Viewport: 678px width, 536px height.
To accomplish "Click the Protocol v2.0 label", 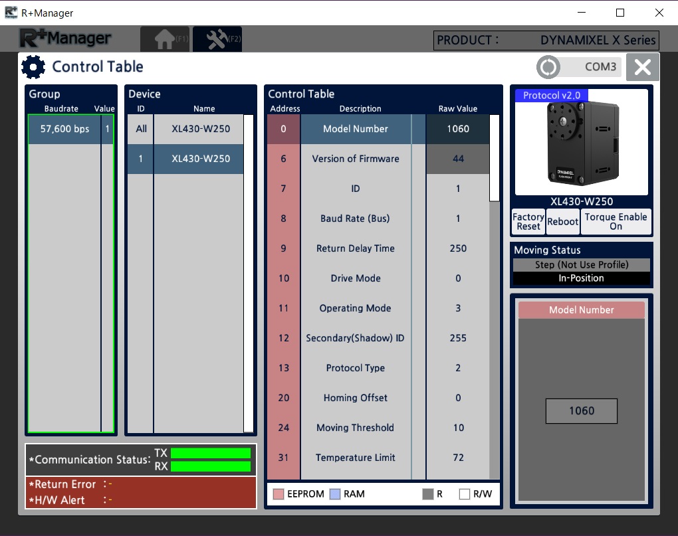I will click(551, 96).
